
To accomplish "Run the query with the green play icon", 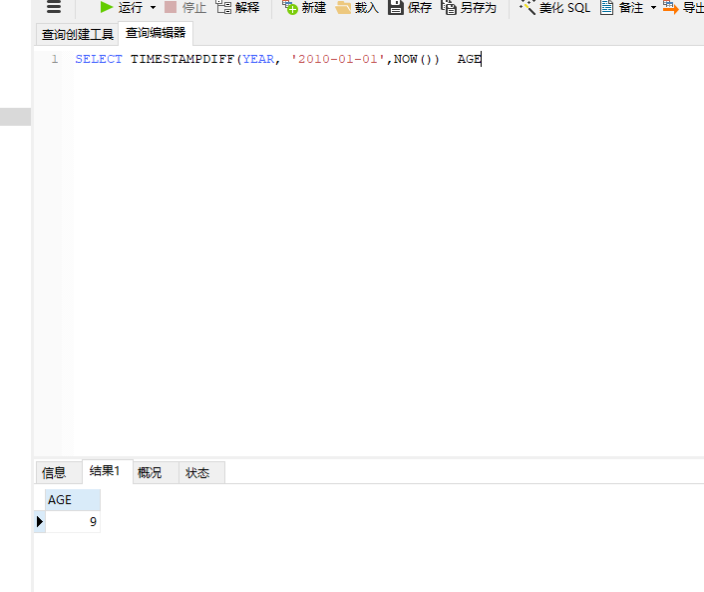I will [x=107, y=7].
